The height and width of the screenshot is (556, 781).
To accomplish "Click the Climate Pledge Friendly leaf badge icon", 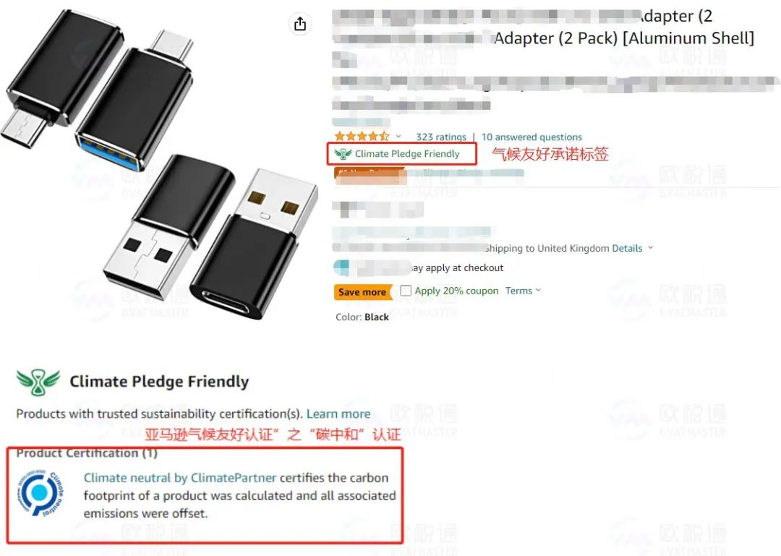I will [343, 154].
